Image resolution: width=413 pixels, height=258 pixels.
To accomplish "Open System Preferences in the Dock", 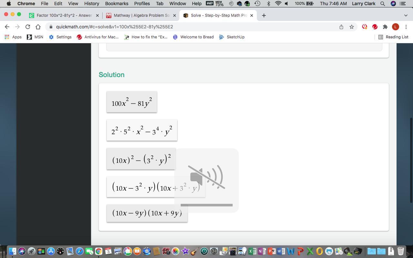I will pyautogui.click(x=214, y=251).
